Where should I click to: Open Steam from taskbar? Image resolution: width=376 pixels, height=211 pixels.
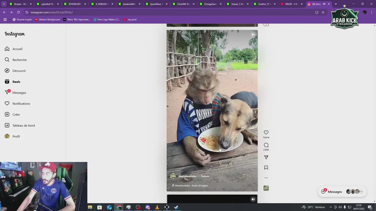pos(176,207)
